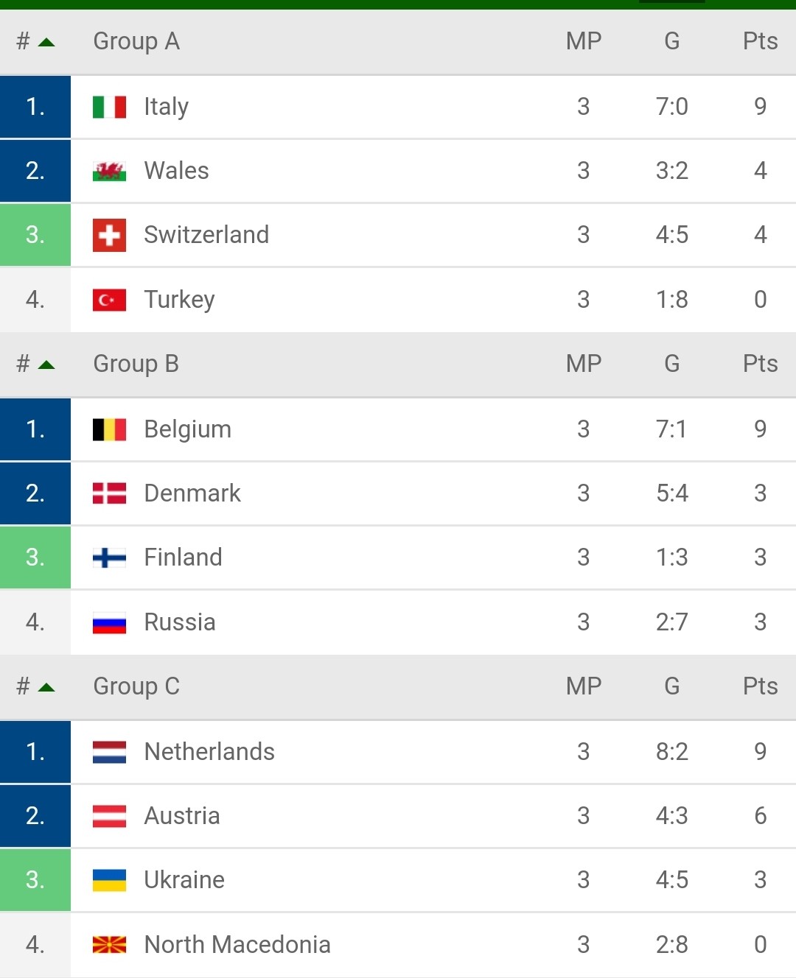The image size is (796, 978).
Task: Sort Group C by G column
Action: 671,686
